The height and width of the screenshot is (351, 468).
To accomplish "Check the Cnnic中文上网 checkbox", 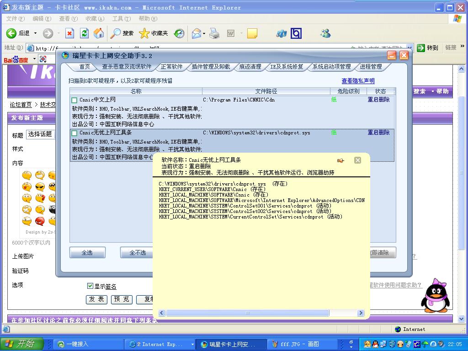I will coord(74,100).
